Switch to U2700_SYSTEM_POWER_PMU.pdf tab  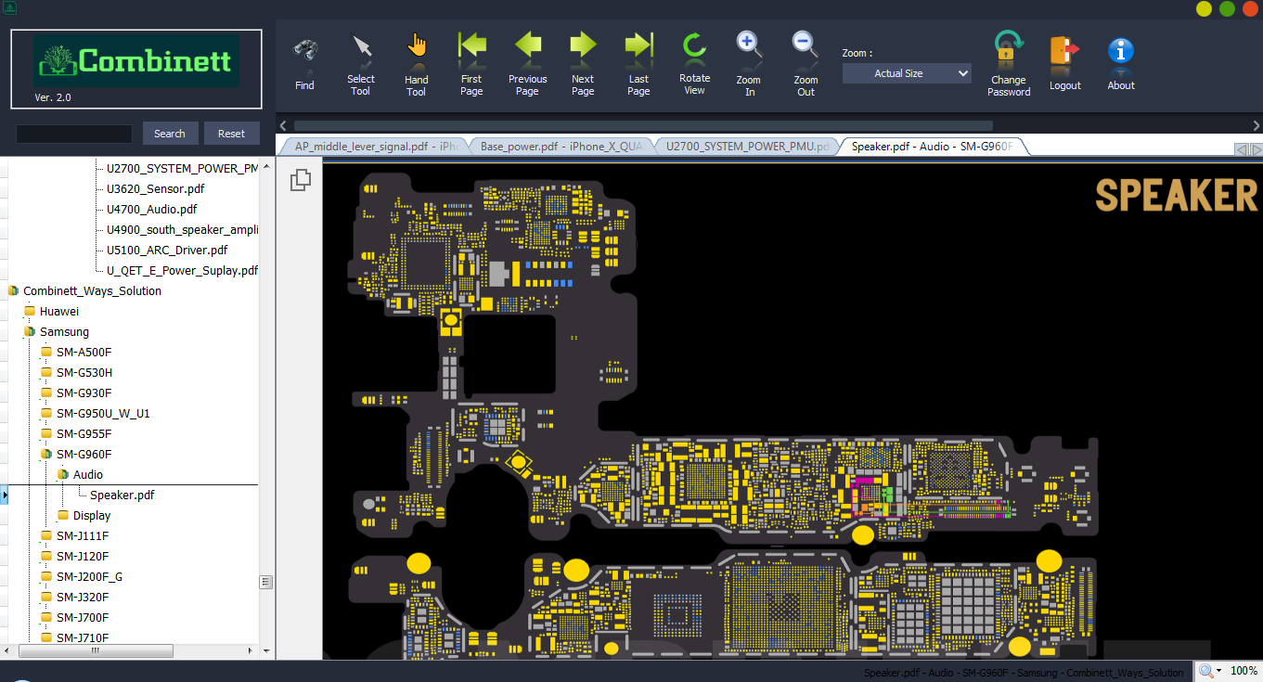(746, 146)
